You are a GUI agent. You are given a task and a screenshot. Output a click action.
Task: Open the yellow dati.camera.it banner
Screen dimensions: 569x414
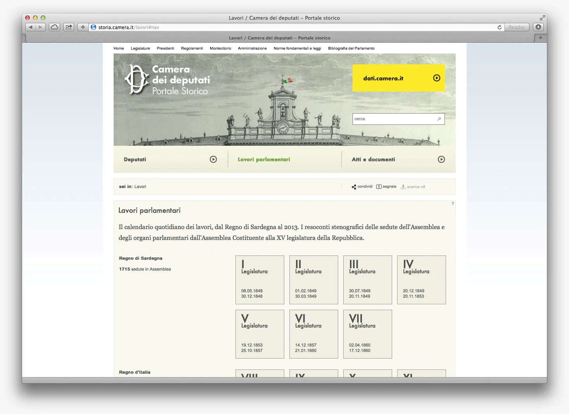click(398, 78)
